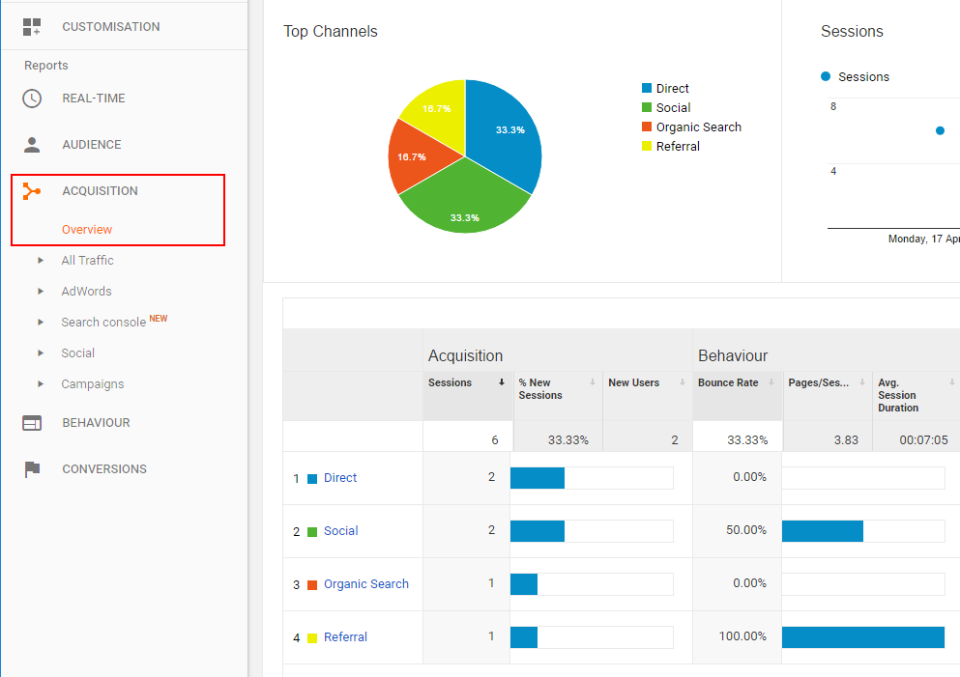
Task: Click the Conversions flag icon
Action: pos(32,469)
